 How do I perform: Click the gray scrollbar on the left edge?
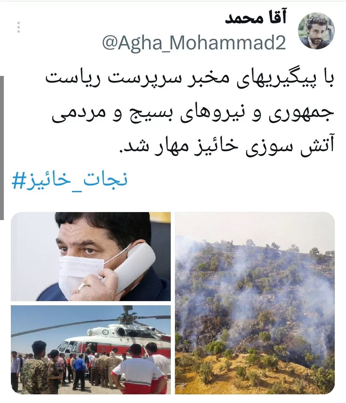(2, 148)
